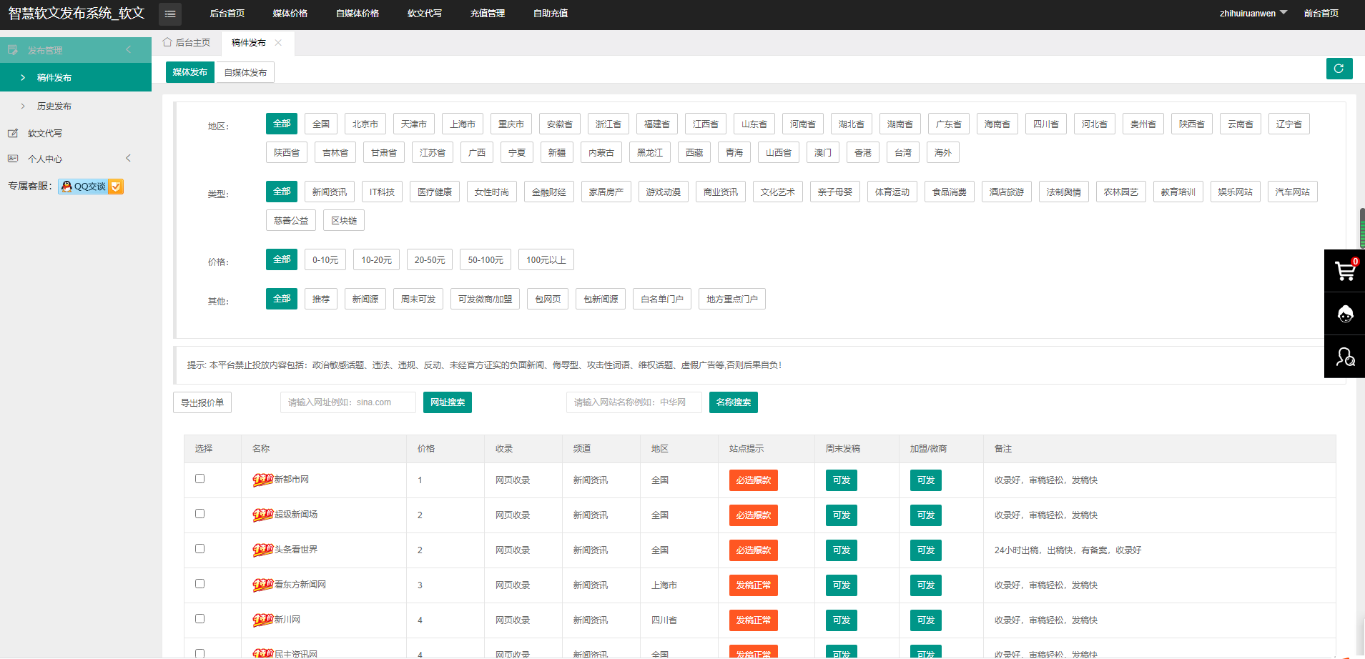
Task: Select the 周末可发 other filter
Action: pyautogui.click(x=418, y=299)
